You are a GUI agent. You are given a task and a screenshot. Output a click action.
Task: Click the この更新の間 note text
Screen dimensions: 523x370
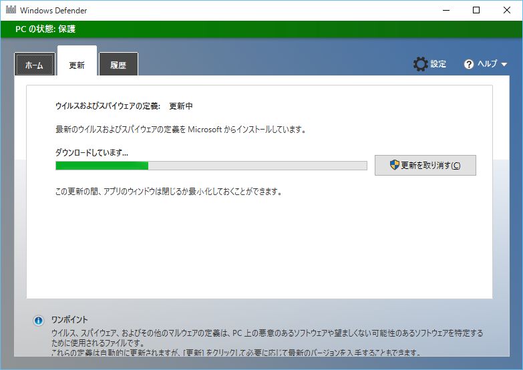pyautogui.click(x=169, y=192)
